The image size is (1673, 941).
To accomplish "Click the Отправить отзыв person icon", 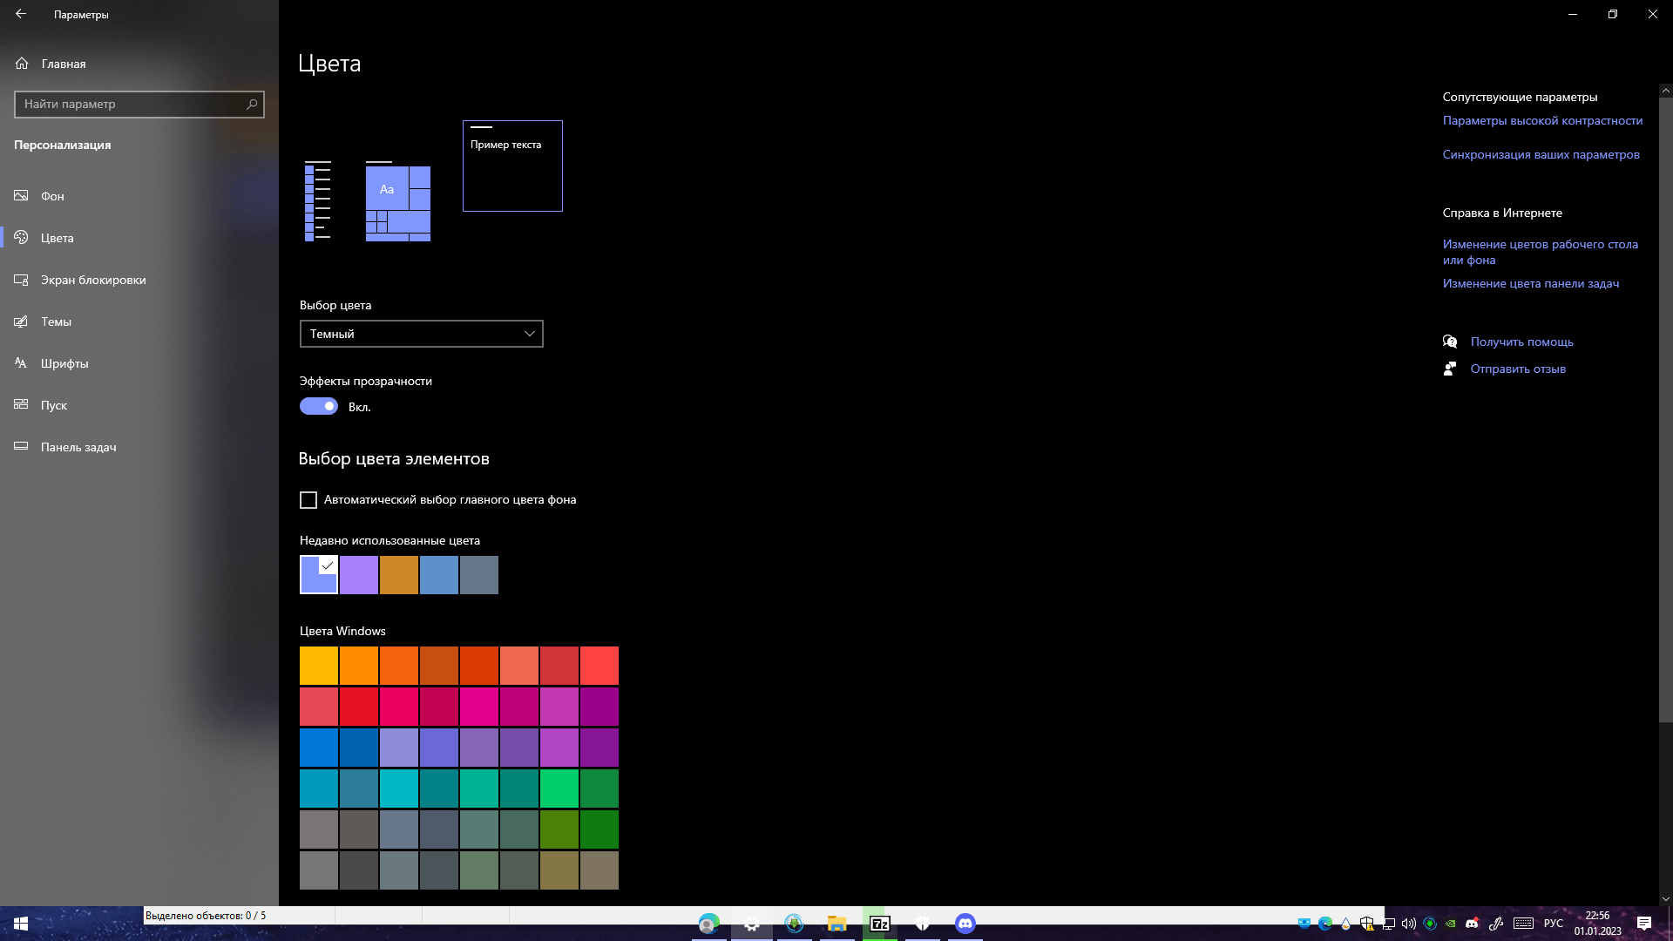I will (x=1450, y=369).
